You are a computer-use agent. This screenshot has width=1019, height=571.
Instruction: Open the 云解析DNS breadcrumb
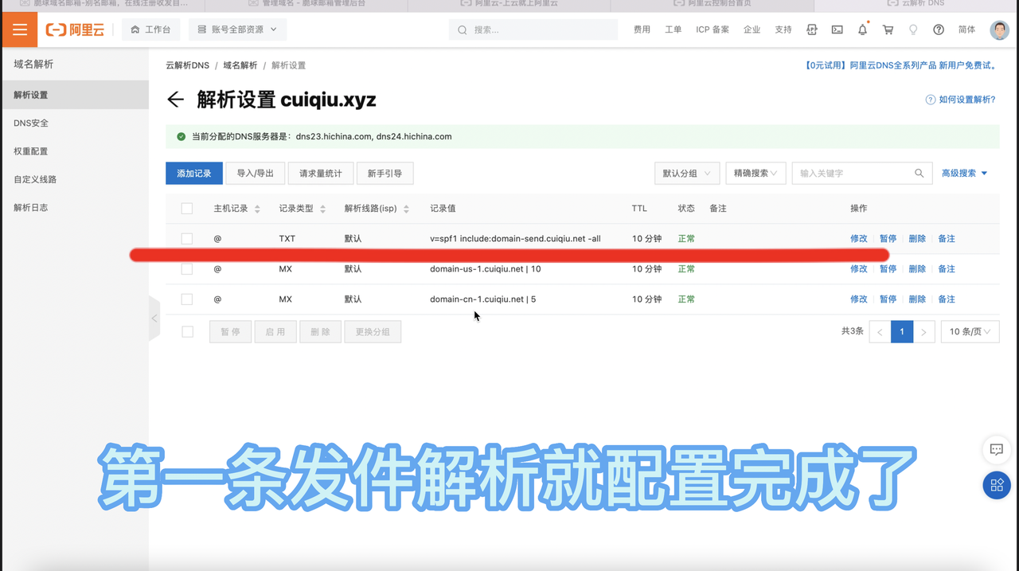[187, 65]
